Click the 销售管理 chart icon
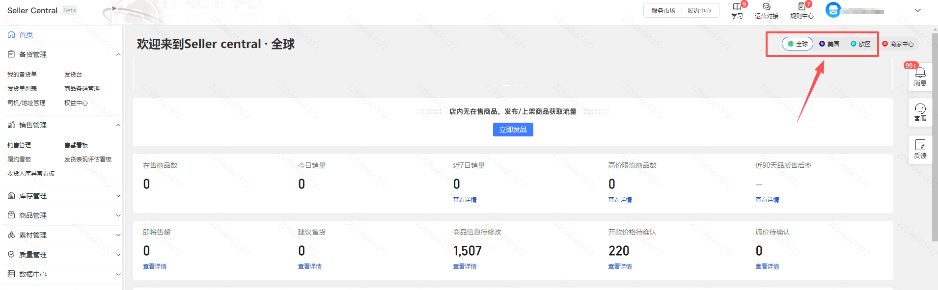 (x=11, y=125)
